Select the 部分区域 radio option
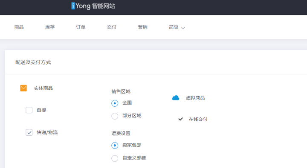 115,116
